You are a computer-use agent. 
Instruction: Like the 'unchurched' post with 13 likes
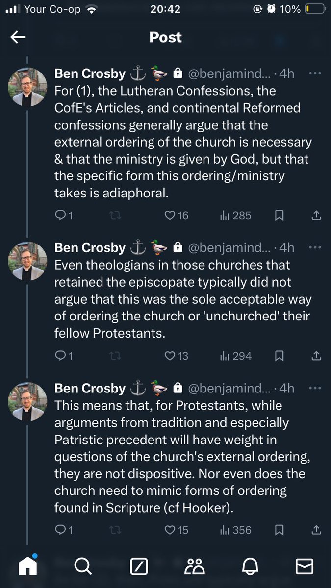tap(176, 356)
